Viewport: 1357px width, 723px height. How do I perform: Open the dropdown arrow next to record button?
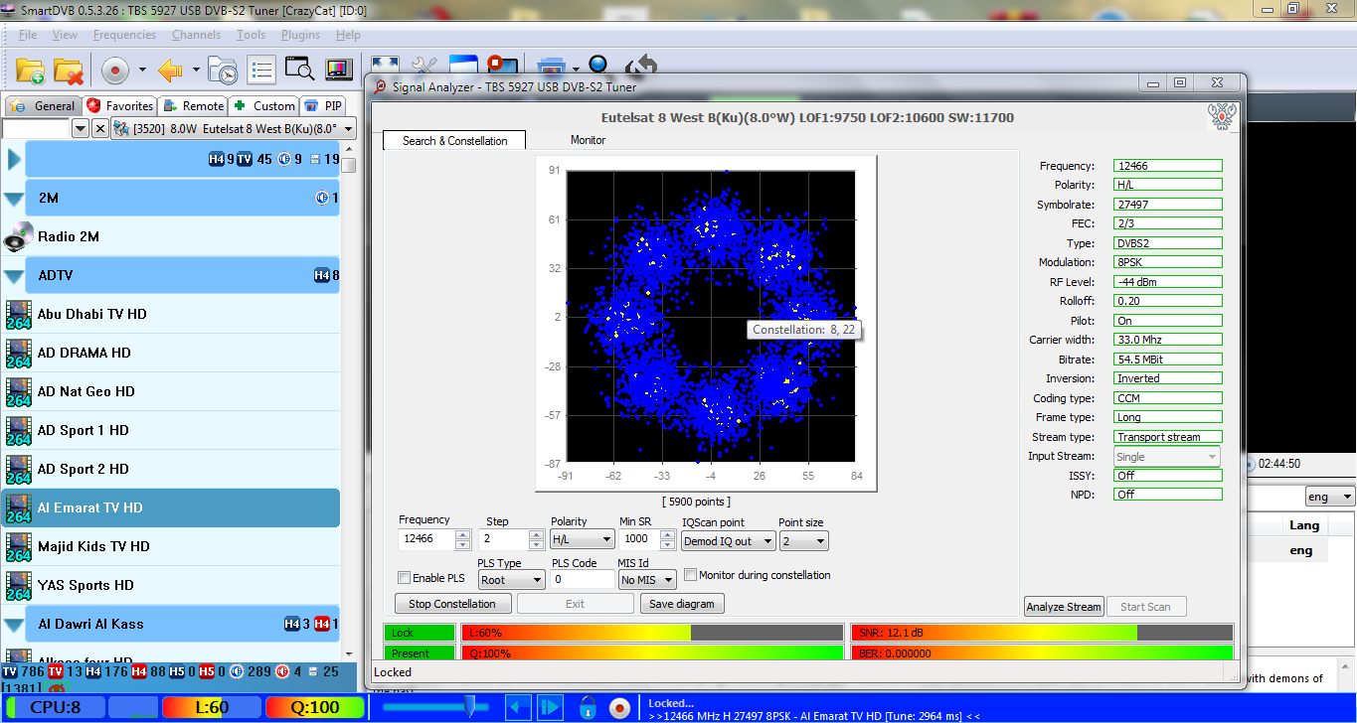142,71
